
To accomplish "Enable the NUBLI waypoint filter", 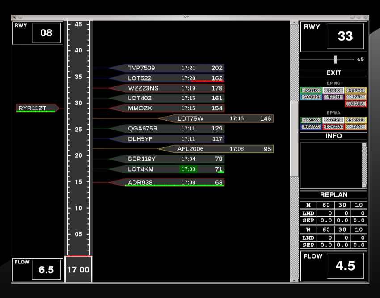I will [333, 97].
